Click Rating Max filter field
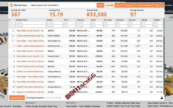The height and width of the screenshot is (108, 173). [x=147, y=26]
